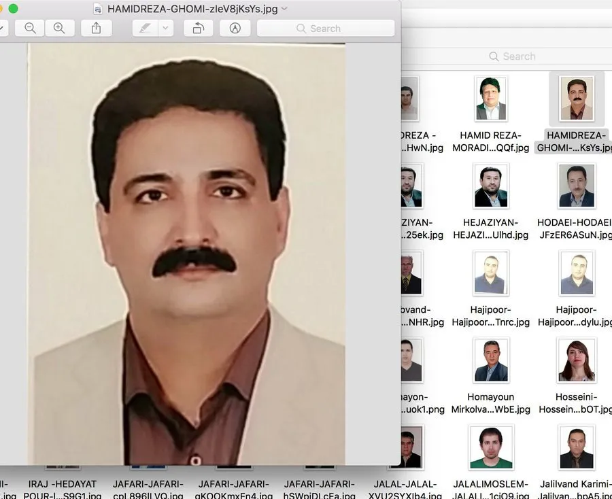The width and height of the screenshot is (612, 499).
Task: Select Hajipoor-Hajipoor...Tnrc.jpg thumbnail
Action: point(490,273)
